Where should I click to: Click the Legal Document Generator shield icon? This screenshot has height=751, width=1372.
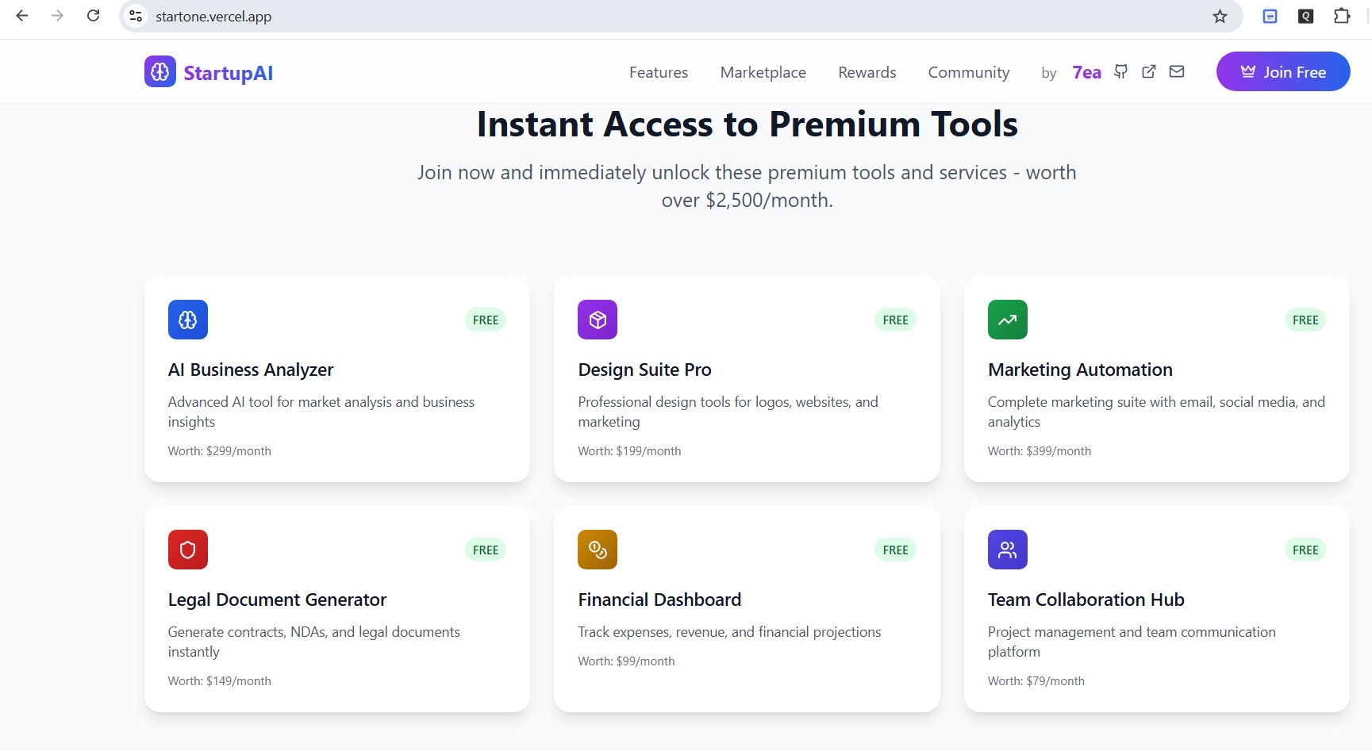[x=187, y=549]
